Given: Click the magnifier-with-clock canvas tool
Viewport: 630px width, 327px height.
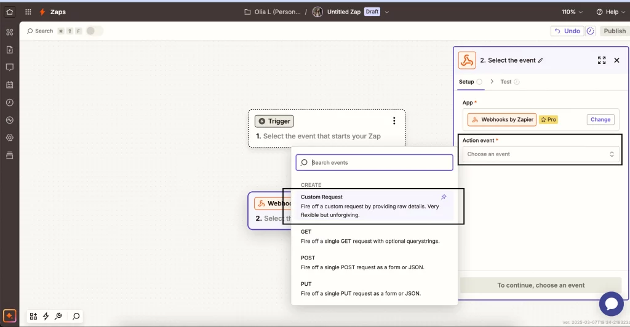Looking at the screenshot, I should [x=58, y=316].
